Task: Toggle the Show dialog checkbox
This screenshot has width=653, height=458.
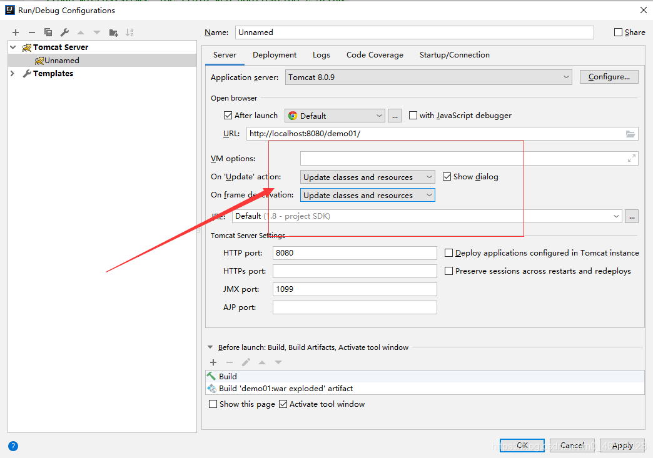Action: 447,177
